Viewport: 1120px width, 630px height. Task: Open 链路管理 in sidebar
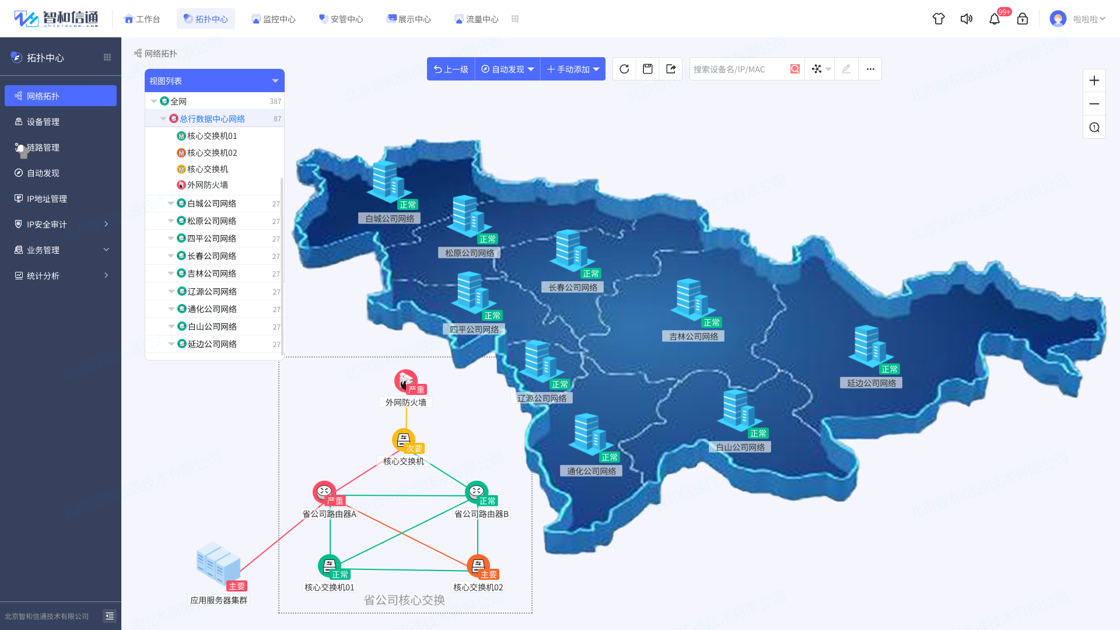[61, 147]
